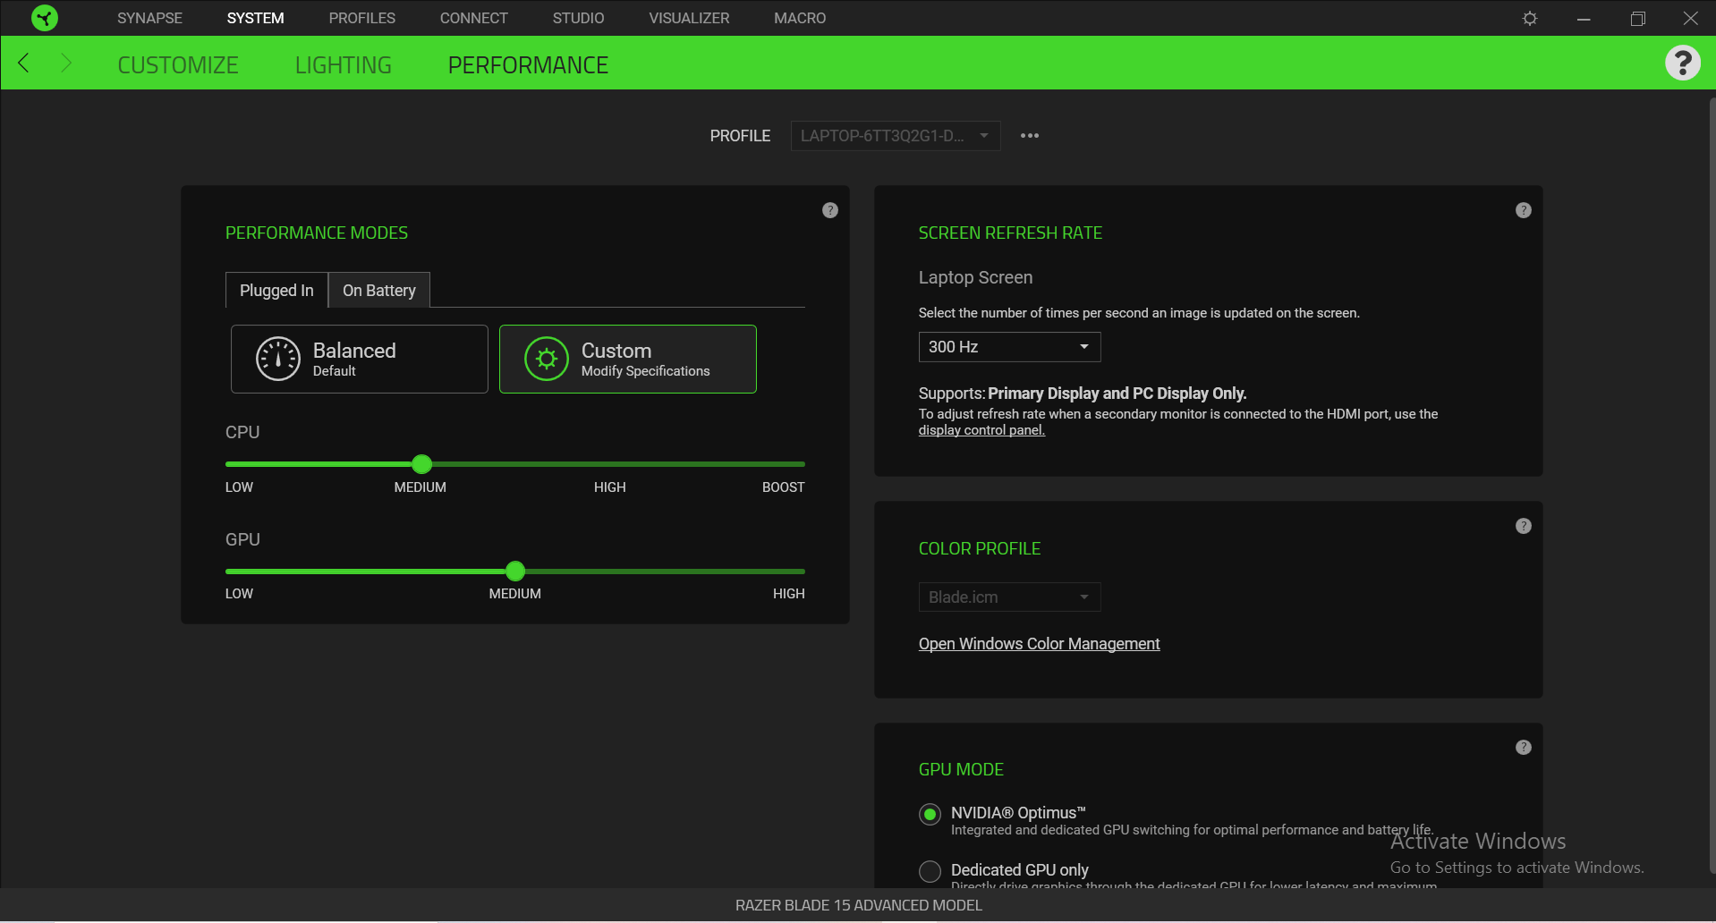Select Dedicated GPU only radio button
The image size is (1716, 923).
tap(930, 871)
